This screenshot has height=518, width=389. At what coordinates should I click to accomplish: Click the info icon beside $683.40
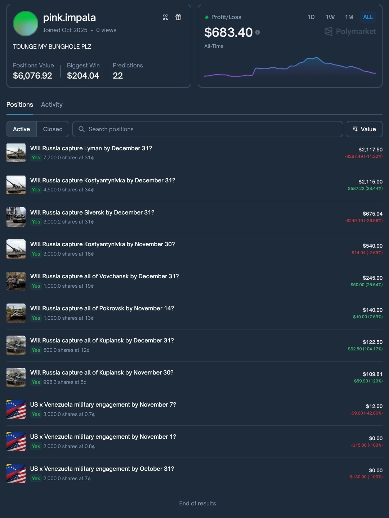[258, 32]
